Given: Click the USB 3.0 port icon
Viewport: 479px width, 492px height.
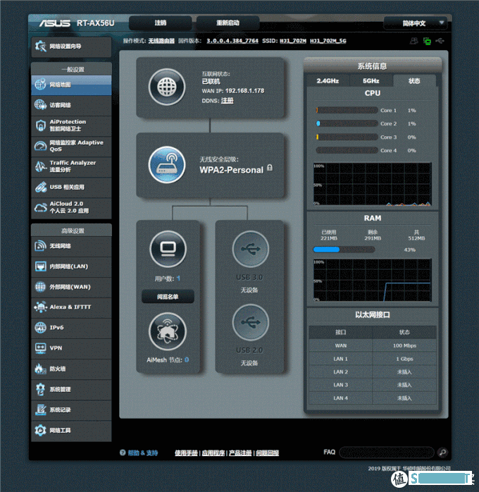Looking at the screenshot, I should click(x=251, y=249).
